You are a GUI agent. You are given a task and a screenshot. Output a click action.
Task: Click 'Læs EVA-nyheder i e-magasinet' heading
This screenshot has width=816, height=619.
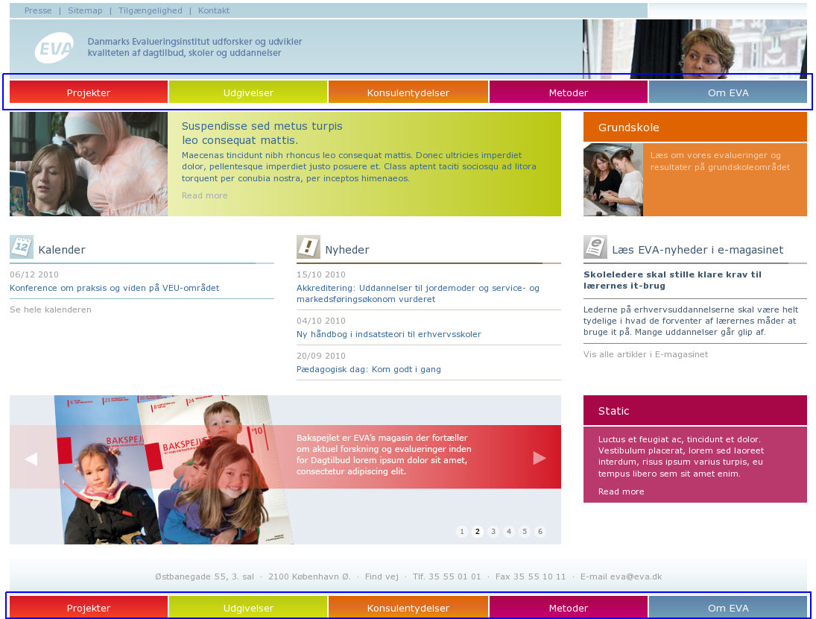(698, 249)
